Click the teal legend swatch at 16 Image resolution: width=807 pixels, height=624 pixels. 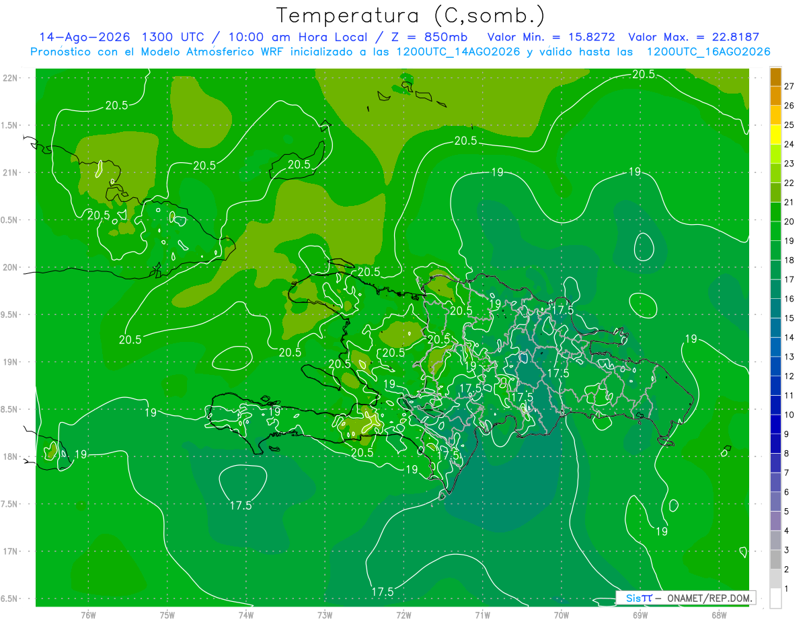coord(775,289)
